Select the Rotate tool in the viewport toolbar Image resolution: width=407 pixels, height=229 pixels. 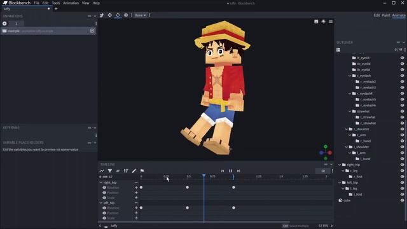coord(118,15)
